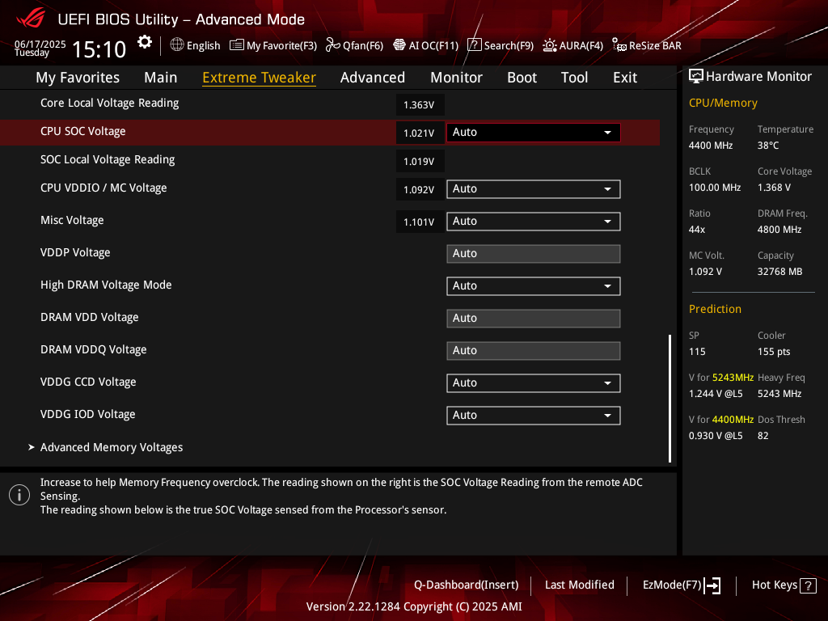Open the VDDG CCD Voltage dropdown

pos(534,382)
